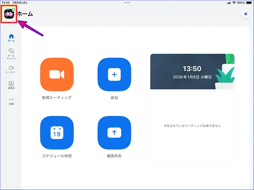
Task: Tap the ホーム page title
Action: pyautogui.click(x=25, y=14)
